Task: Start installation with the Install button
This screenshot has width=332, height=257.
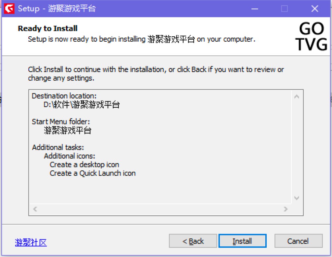Action: (x=243, y=241)
